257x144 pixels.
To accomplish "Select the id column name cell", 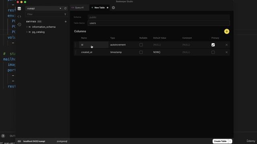I will point(94,45).
